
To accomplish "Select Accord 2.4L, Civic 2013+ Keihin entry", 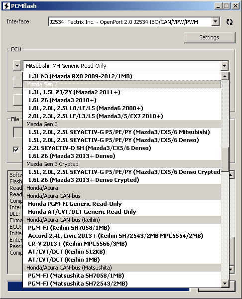I will click(122, 236).
